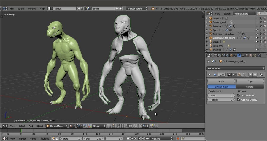267x141 pixels.
Task: Open the Physics properties tab
Action: pos(259,55)
